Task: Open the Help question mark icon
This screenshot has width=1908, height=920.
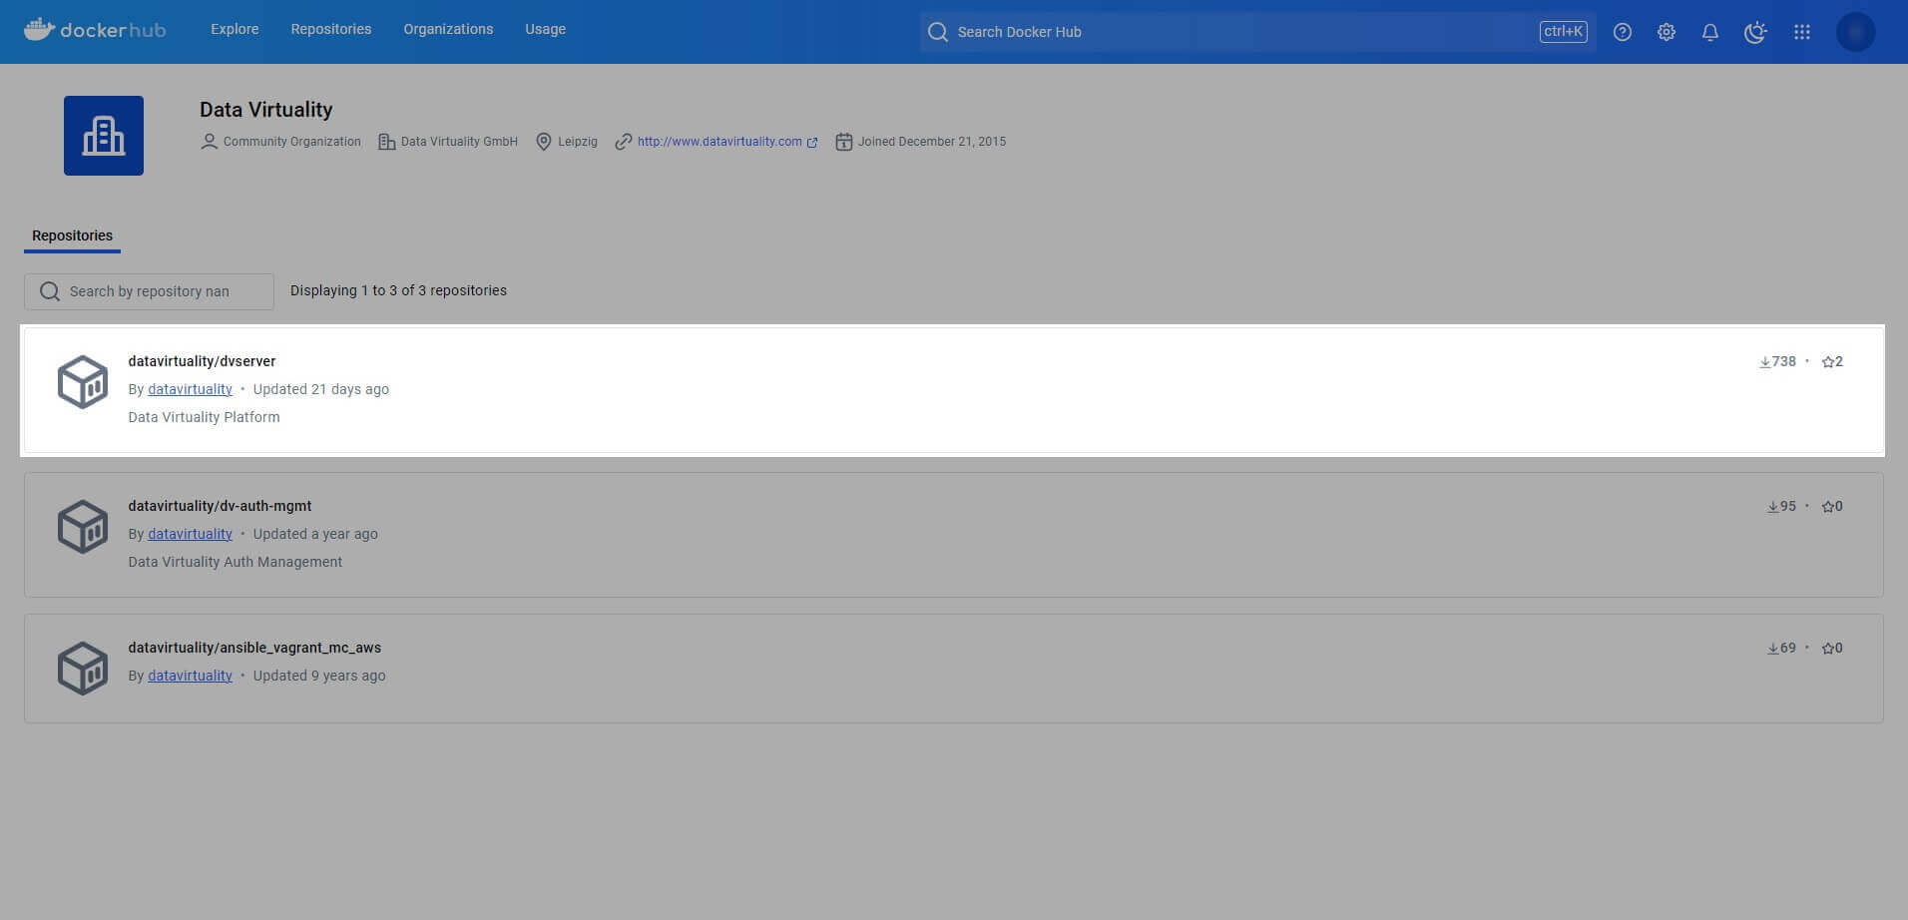Action: coord(1623,32)
